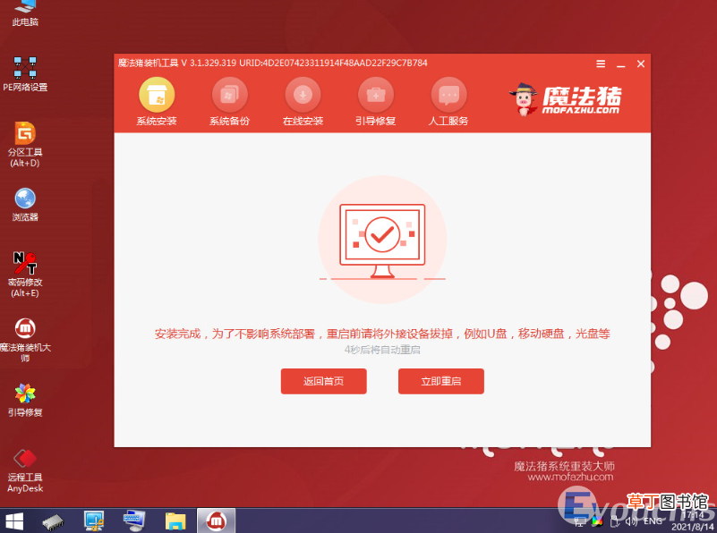Open 魔法猪装机大师 desktop icon
717x533 pixels.
(25, 340)
